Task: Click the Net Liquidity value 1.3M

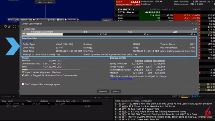Action: pyautogui.click(x=196, y=1)
